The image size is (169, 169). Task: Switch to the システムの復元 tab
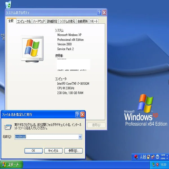click(x=67, y=21)
